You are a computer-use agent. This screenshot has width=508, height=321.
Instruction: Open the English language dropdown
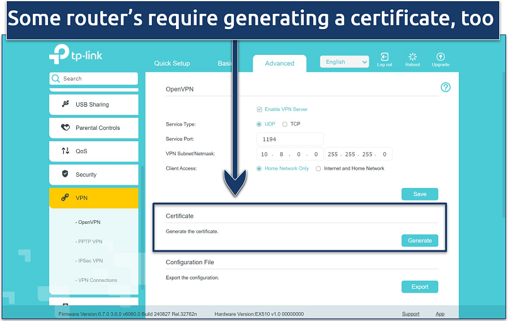tap(344, 62)
